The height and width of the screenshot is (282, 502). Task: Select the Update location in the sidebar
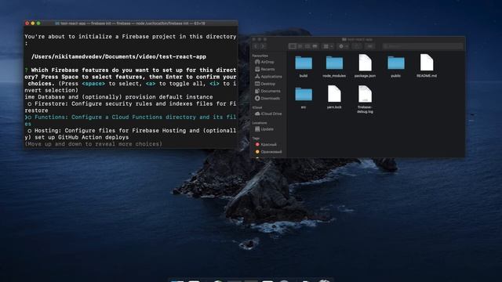[264, 129]
